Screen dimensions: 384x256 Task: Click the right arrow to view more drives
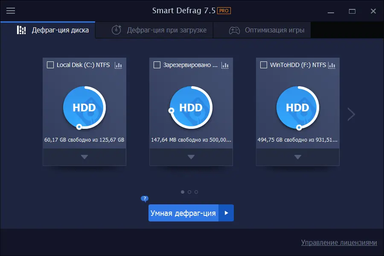(x=351, y=114)
